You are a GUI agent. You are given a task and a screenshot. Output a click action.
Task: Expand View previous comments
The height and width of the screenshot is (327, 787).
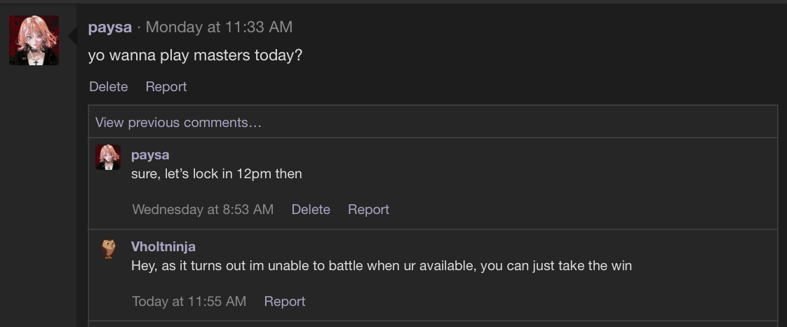pyautogui.click(x=178, y=123)
